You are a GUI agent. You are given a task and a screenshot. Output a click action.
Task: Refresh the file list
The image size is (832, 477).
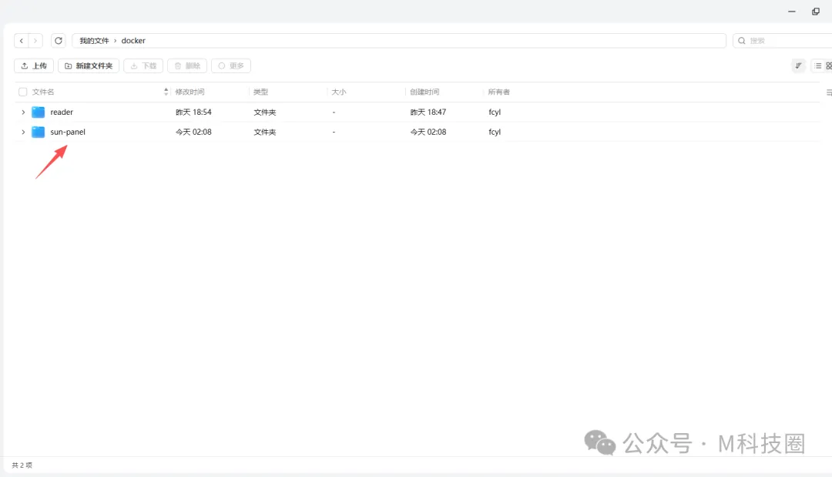click(59, 40)
